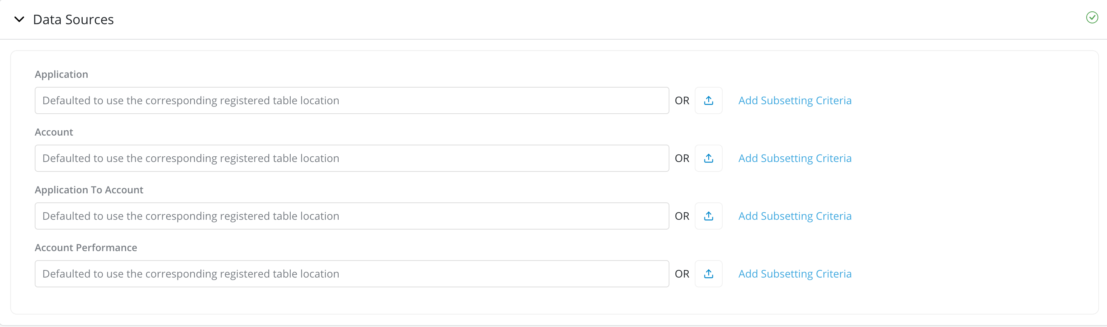Click the Account Performance location field

[352, 274]
